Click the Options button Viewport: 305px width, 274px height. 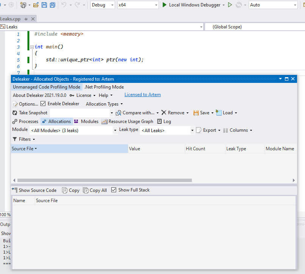coord(25,104)
